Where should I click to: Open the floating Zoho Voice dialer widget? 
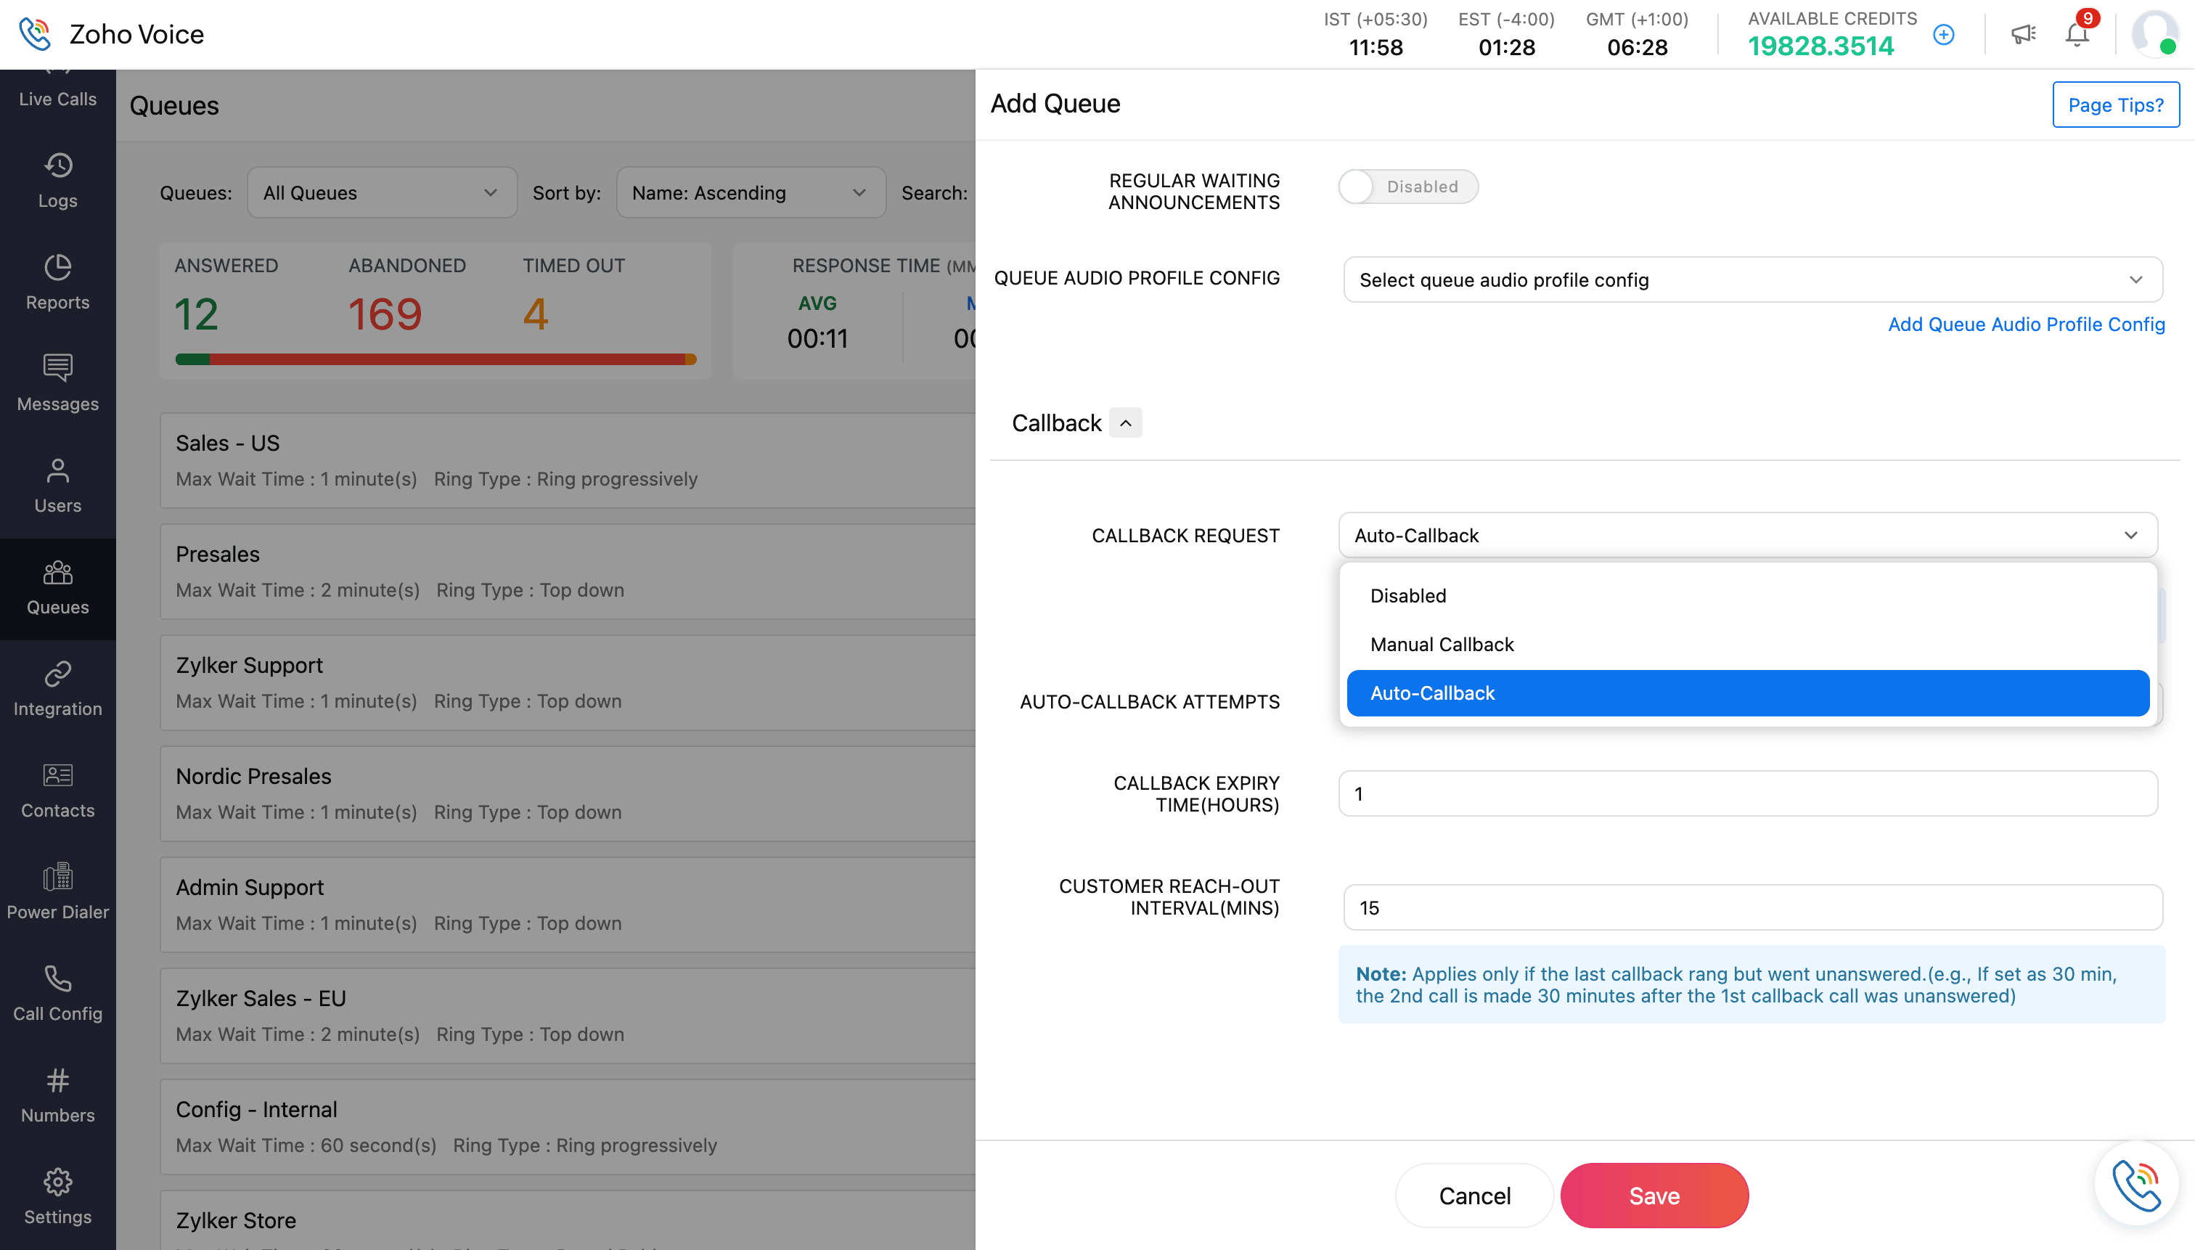tap(2137, 1184)
